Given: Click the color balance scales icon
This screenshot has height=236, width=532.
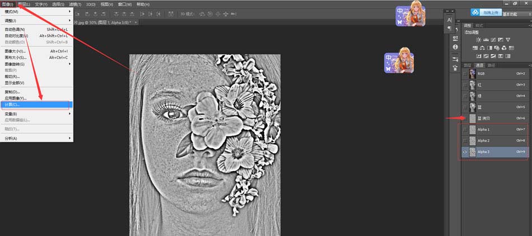Looking at the screenshot, I should click(x=482, y=48).
